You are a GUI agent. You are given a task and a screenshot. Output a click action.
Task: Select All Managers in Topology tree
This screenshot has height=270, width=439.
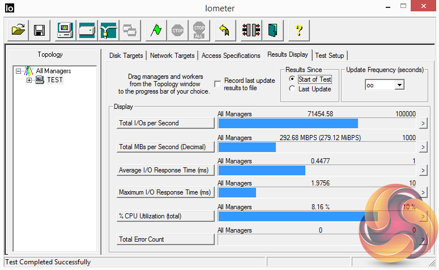point(53,71)
